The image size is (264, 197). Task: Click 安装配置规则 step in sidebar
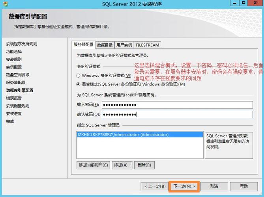click(x=18, y=106)
